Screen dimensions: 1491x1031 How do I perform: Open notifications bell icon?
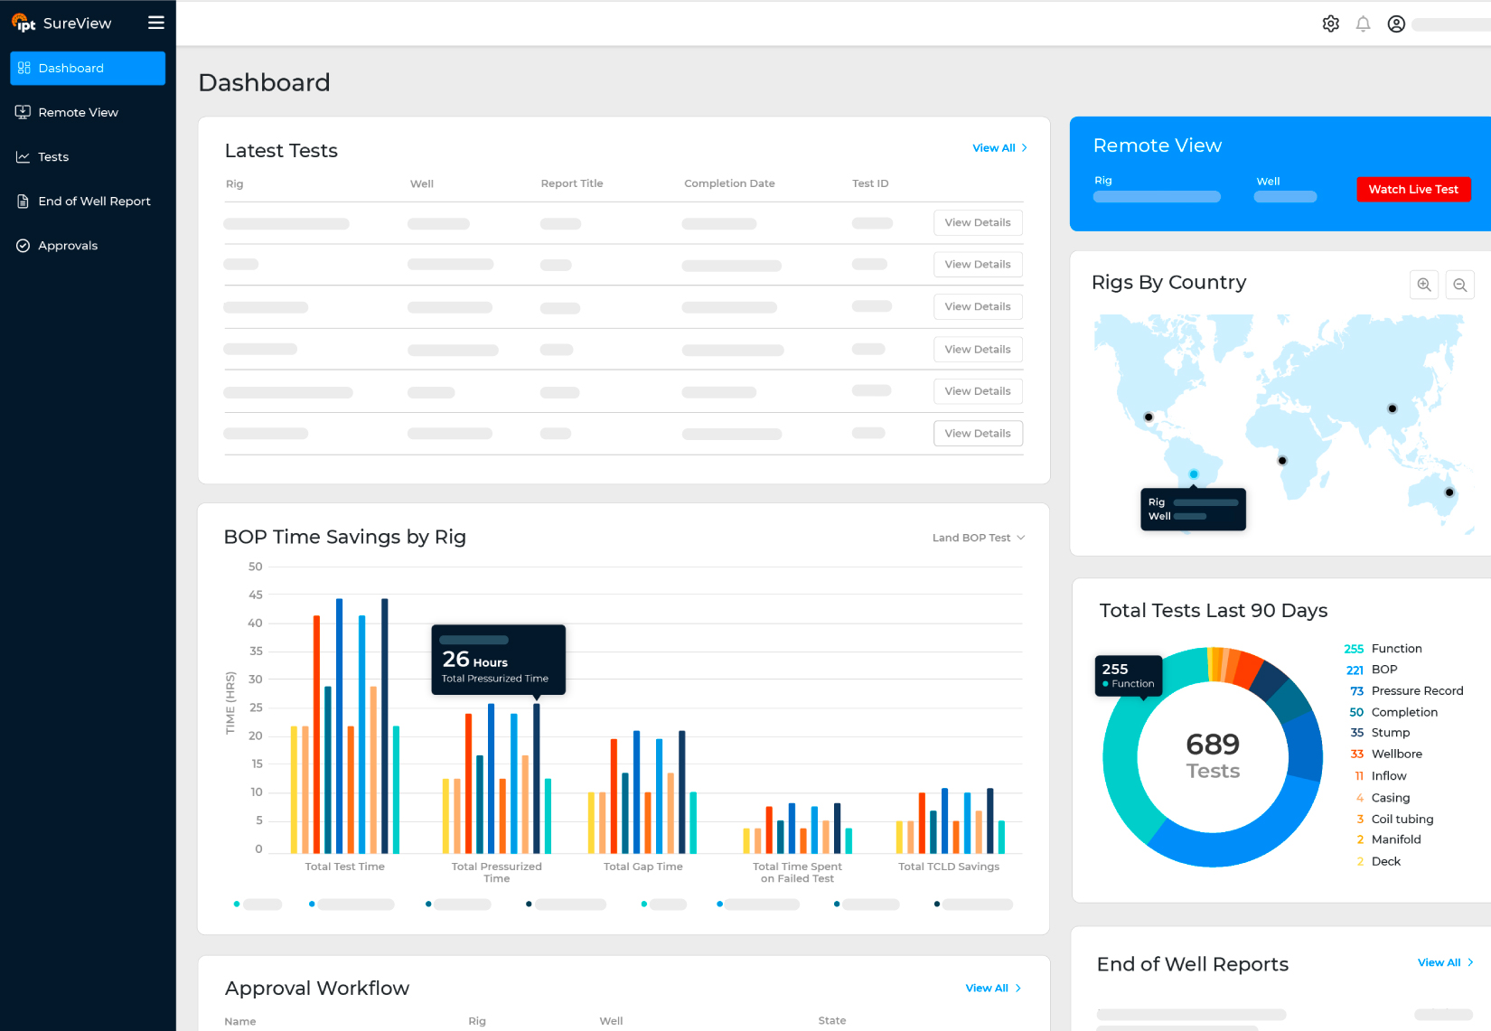[1363, 24]
